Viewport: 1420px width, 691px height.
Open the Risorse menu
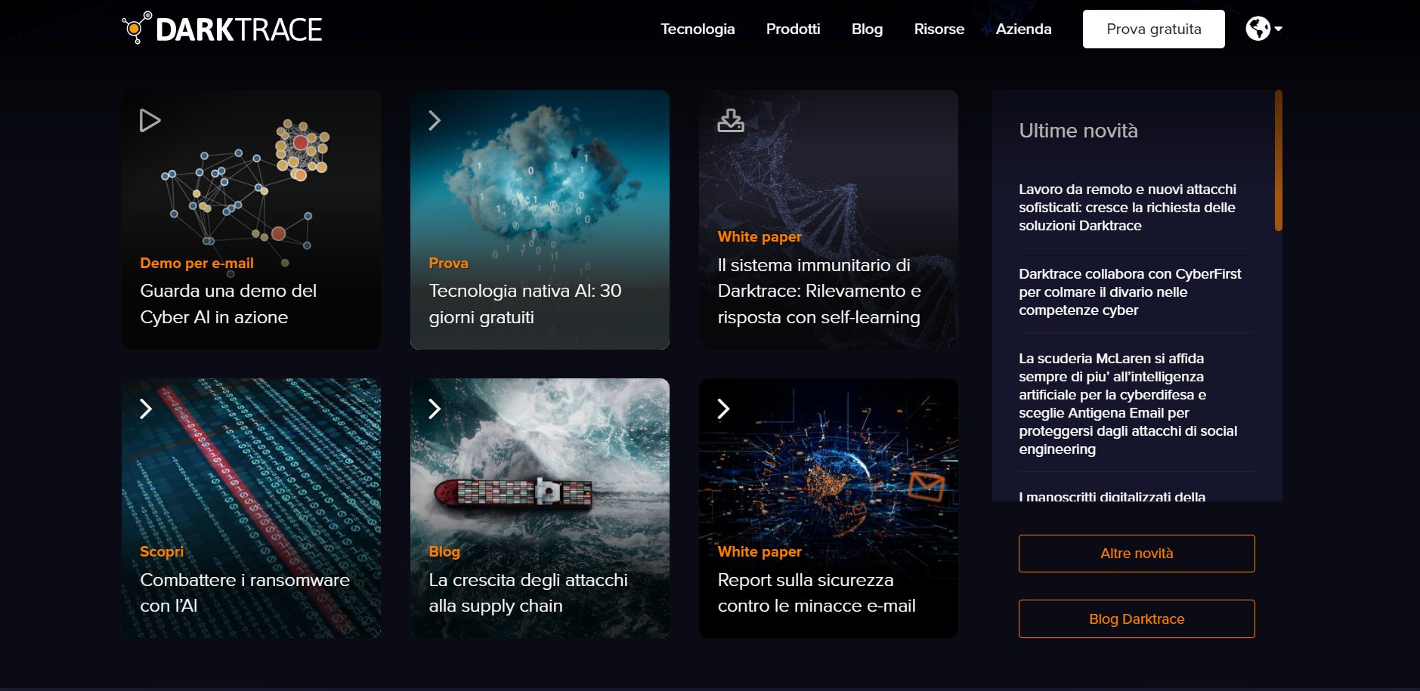tap(939, 29)
